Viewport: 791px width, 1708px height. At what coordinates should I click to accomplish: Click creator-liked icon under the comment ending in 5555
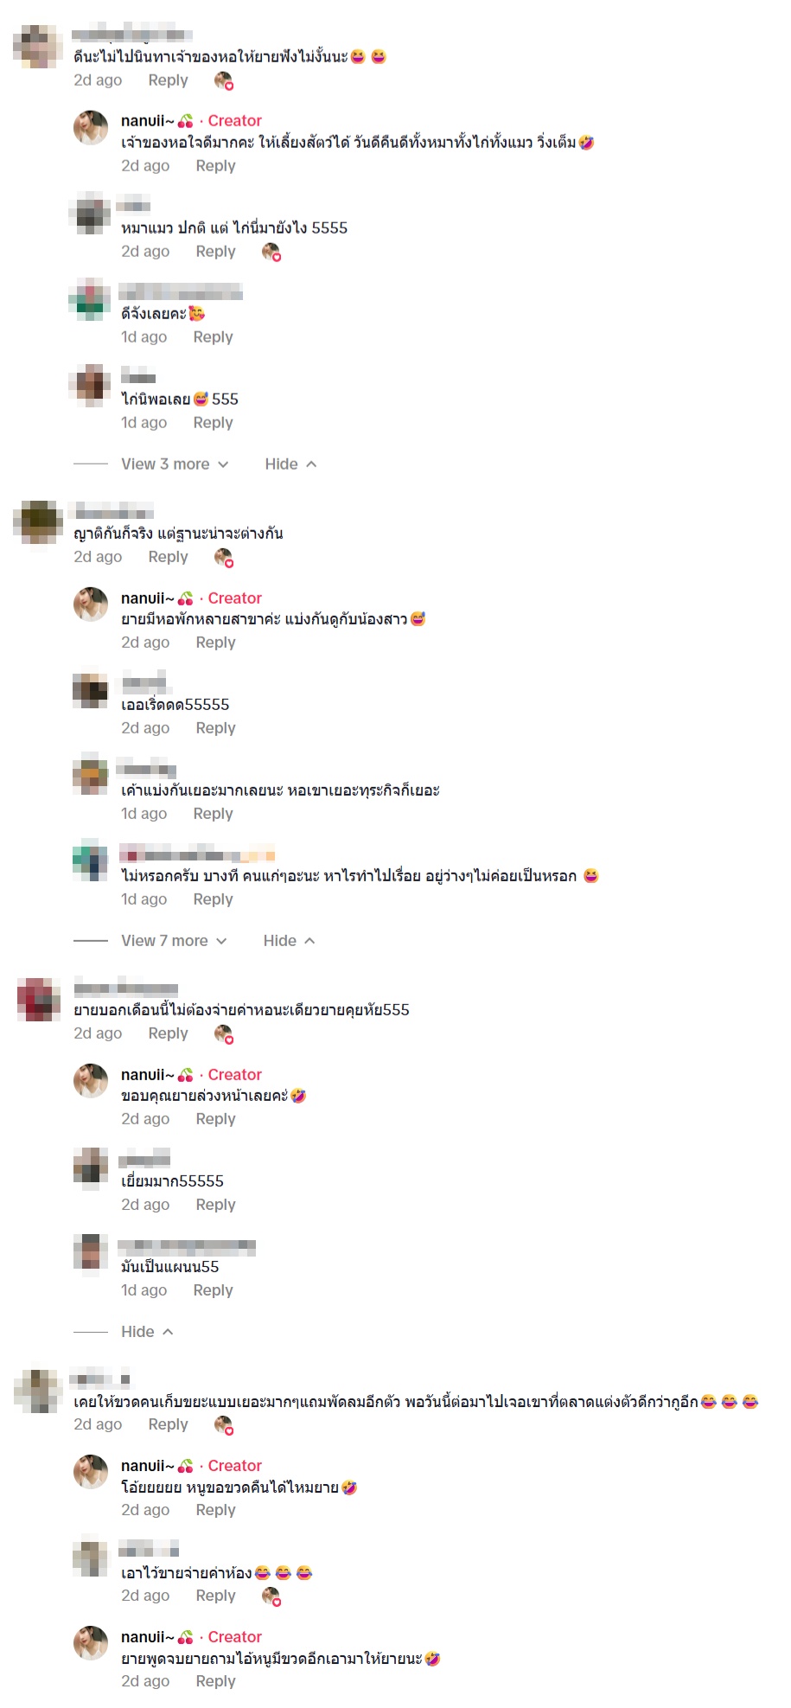click(271, 253)
